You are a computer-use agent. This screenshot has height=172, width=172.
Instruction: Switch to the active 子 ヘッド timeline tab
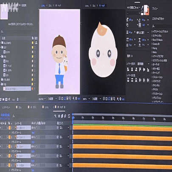(x=59, y=107)
